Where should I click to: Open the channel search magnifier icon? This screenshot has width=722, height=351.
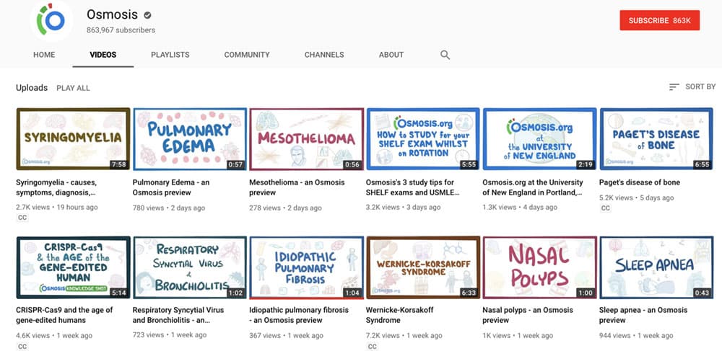click(445, 55)
